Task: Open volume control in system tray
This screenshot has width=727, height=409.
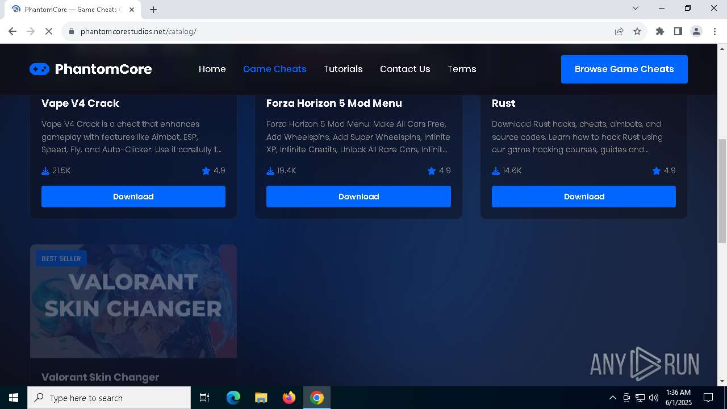Action: coord(654,398)
